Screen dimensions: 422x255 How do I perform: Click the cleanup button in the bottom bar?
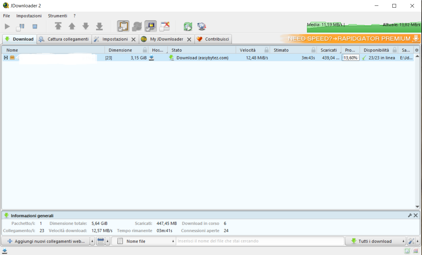(x=100, y=241)
